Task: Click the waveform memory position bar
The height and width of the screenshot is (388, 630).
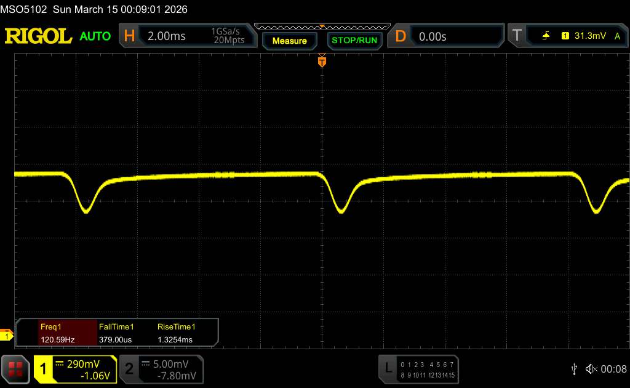Action: pos(322,26)
